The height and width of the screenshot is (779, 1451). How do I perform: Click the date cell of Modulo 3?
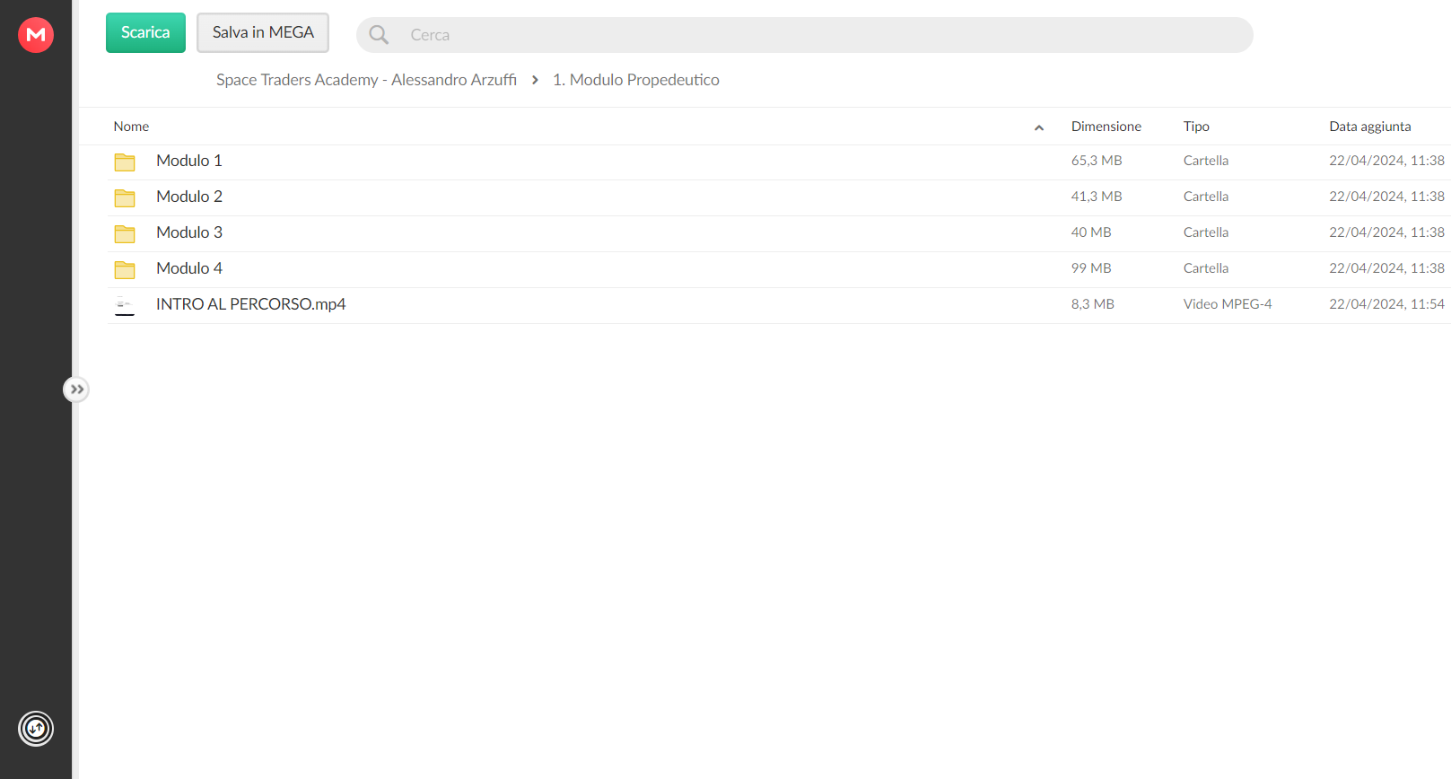[1387, 232]
